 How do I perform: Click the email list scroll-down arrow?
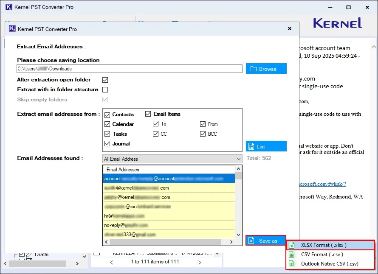coord(239,235)
